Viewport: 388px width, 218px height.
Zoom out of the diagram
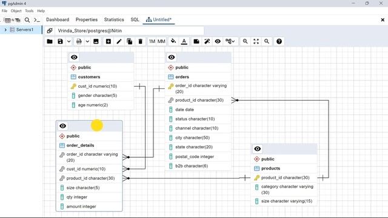point(267,41)
